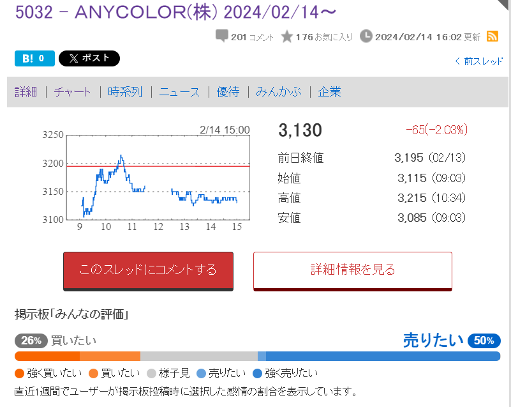The width and height of the screenshot is (511, 407).
Task: Click the comment bubble icon
Action: tap(221, 36)
